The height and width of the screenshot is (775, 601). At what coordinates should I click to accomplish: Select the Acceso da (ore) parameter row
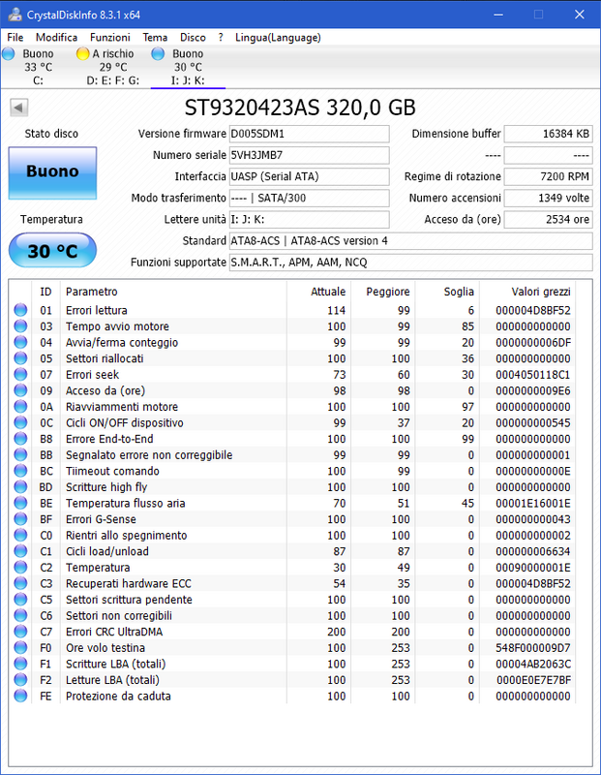tap(292, 390)
